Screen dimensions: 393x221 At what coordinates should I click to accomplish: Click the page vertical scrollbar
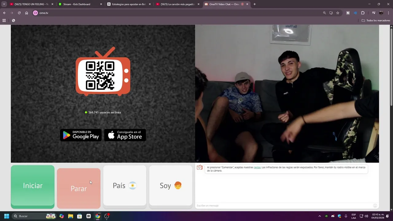coord(391,68)
